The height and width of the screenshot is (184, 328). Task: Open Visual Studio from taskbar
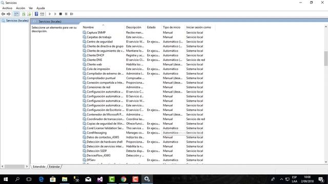click(x=100, y=179)
